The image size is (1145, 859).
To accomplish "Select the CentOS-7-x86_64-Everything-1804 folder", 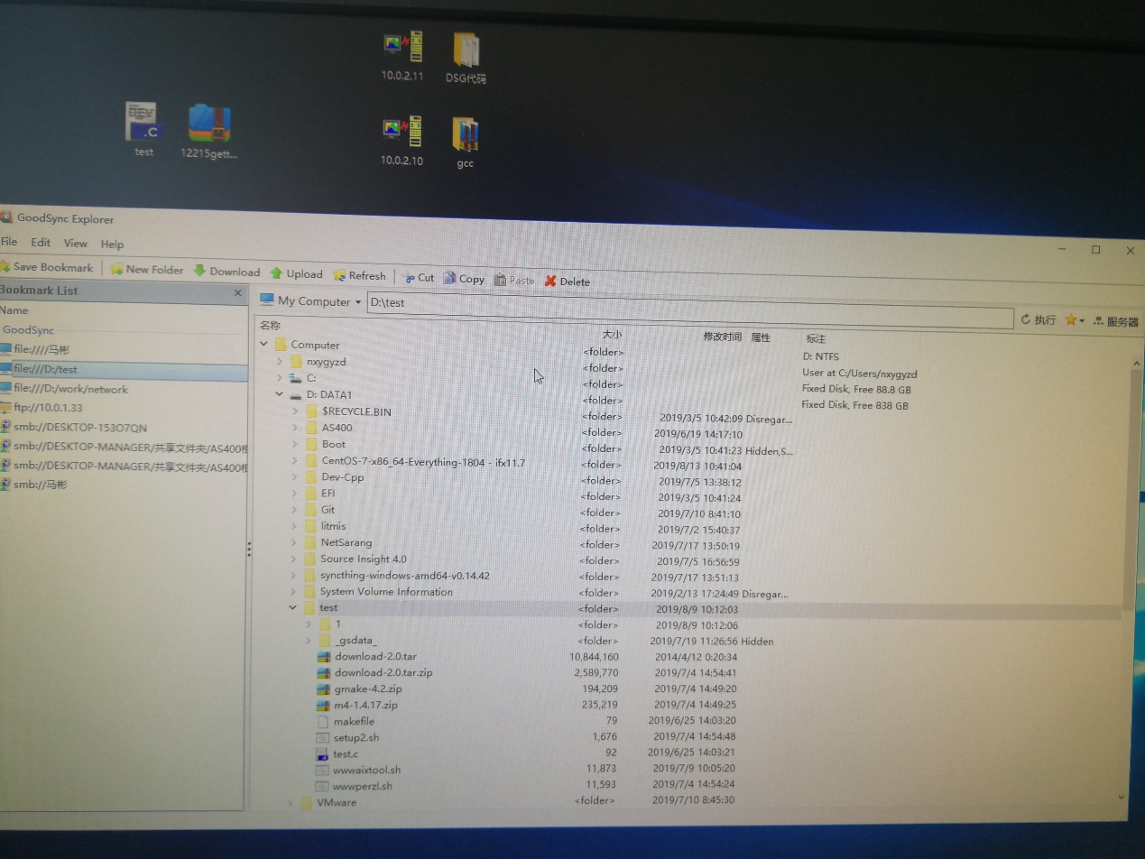I will [423, 462].
